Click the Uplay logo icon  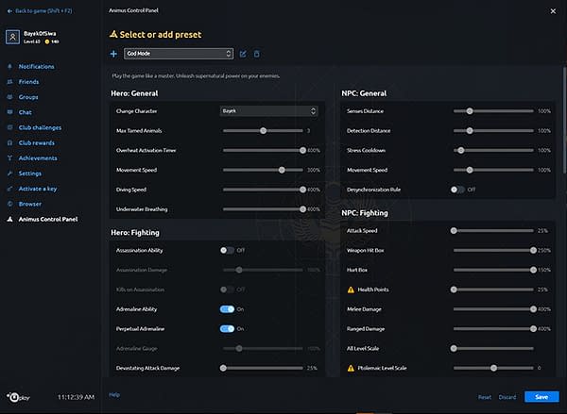16,396
